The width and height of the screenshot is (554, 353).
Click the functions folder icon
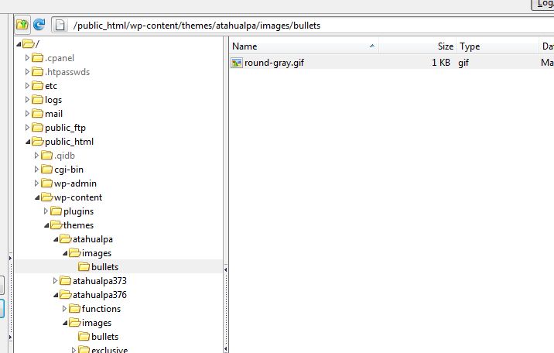coord(74,309)
